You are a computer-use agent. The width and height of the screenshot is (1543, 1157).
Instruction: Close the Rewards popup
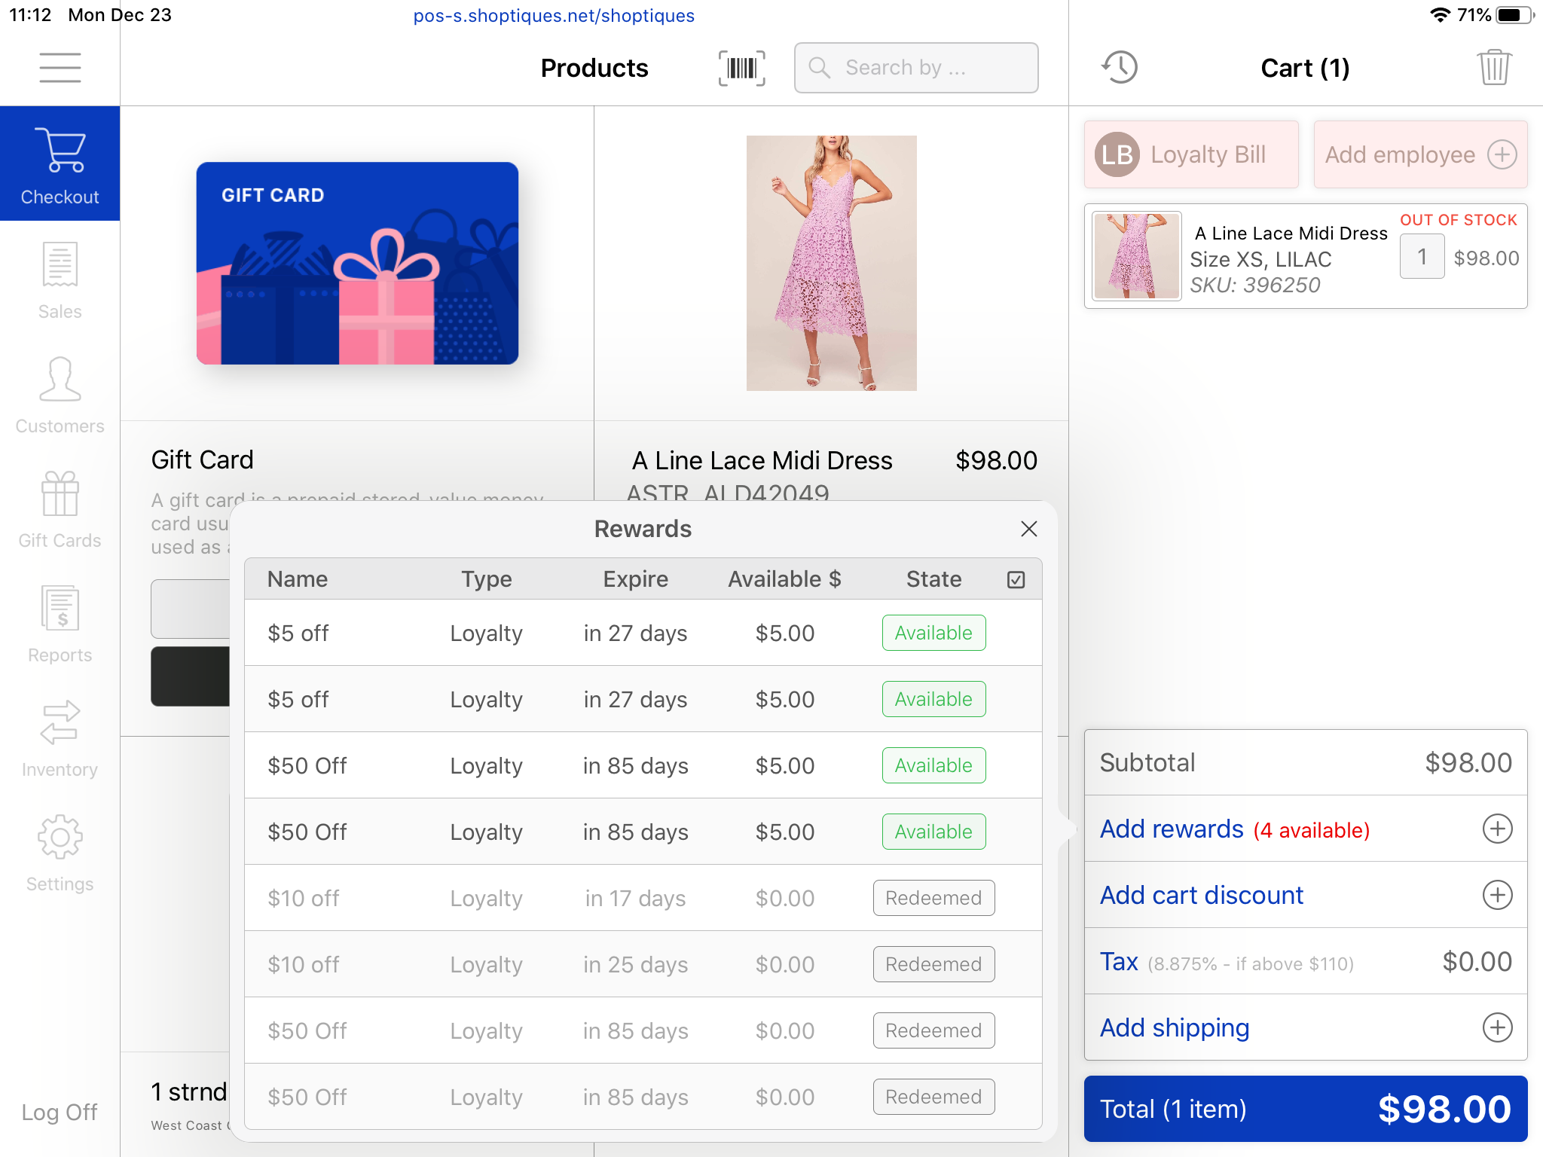point(1029,529)
